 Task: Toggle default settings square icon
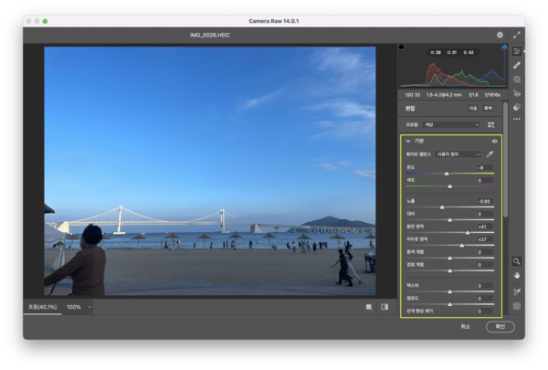[369, 307]
